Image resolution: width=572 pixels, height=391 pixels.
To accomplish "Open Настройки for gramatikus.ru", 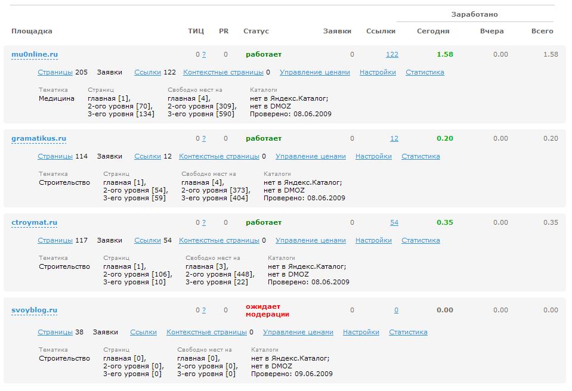I will (373, 156).
